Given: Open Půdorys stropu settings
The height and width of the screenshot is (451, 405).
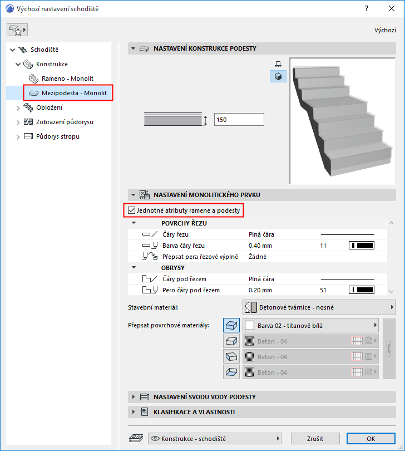Looking at the screenshot, I should pos(58,136).
